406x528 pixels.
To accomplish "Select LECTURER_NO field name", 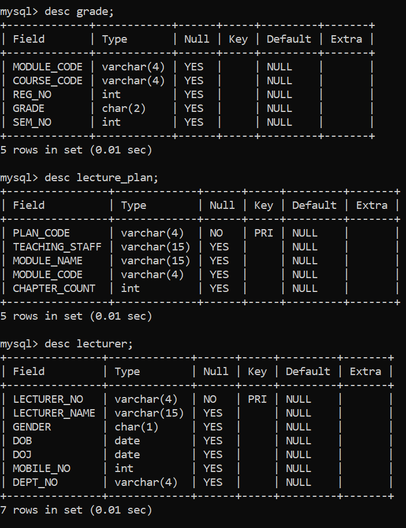I will [x=48, y=399].
